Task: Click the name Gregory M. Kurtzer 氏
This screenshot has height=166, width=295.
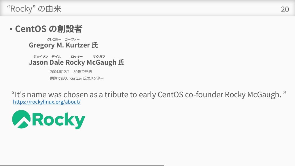Action: [63, 45]
